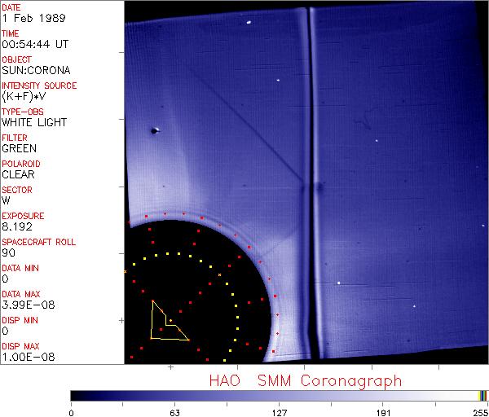Click the "INTENSITY SOURCE" red label

tap(39, 86)
